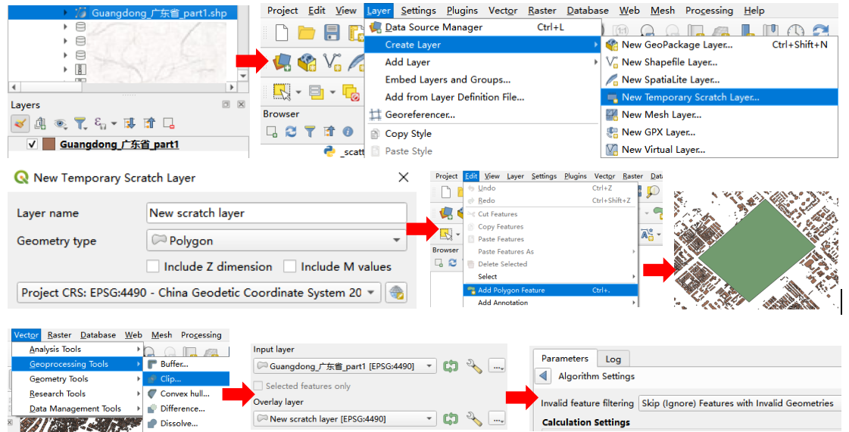This screenshot has width=849, height=432.
Task: Enable the Include Z dimension checkbox
Action: (153, 266)
